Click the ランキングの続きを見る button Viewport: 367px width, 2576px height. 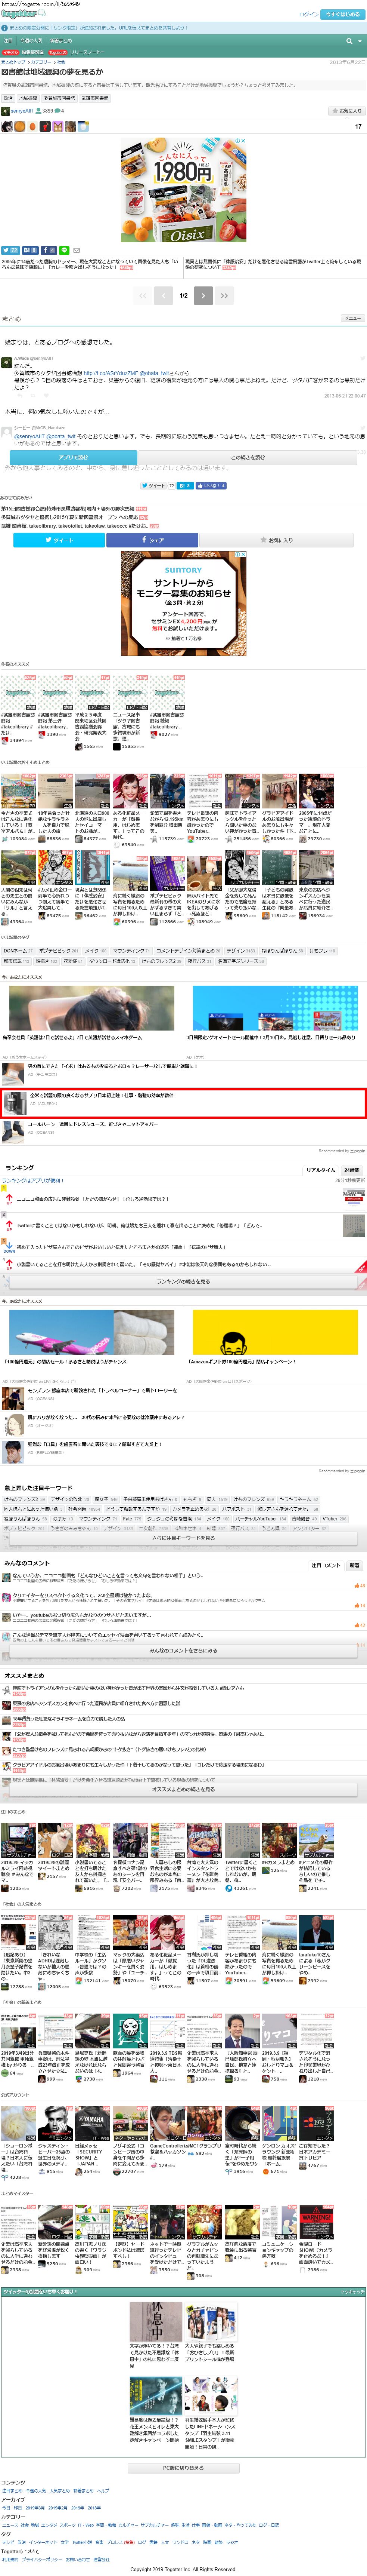(184, 1281)
